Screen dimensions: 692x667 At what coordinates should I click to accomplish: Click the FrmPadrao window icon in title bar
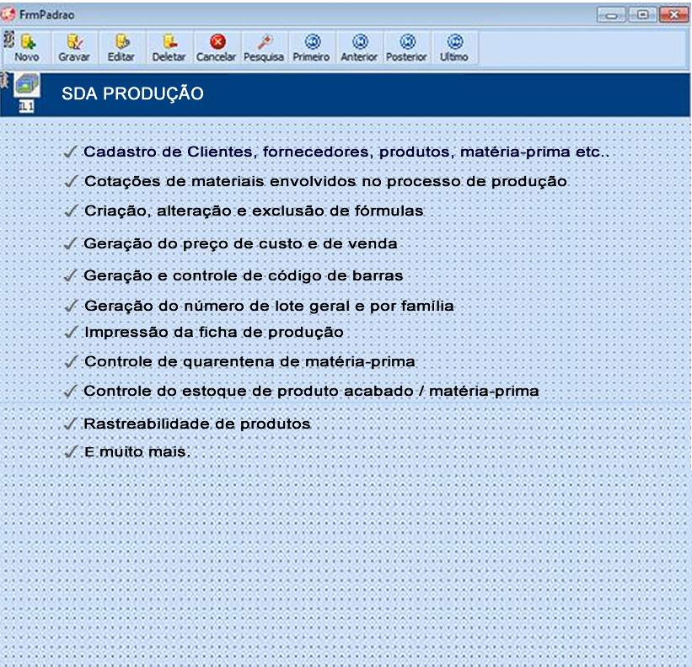click(x=9, y=14)
